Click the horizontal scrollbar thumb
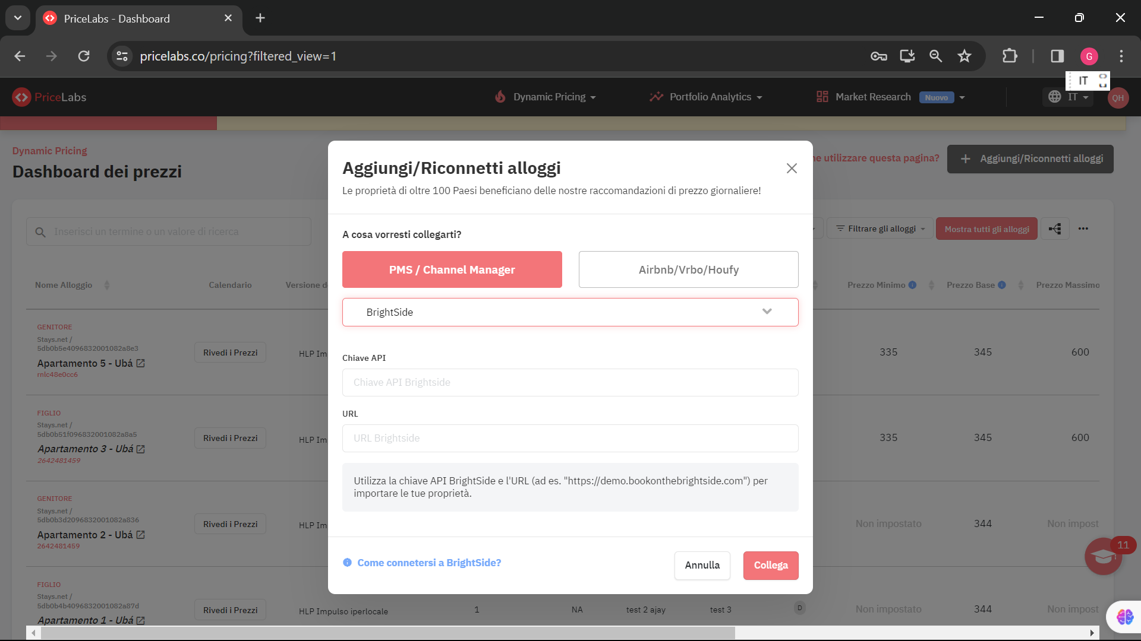This screenshot has height=641, width=1141. pyautogui.click(x=387, y=633)
